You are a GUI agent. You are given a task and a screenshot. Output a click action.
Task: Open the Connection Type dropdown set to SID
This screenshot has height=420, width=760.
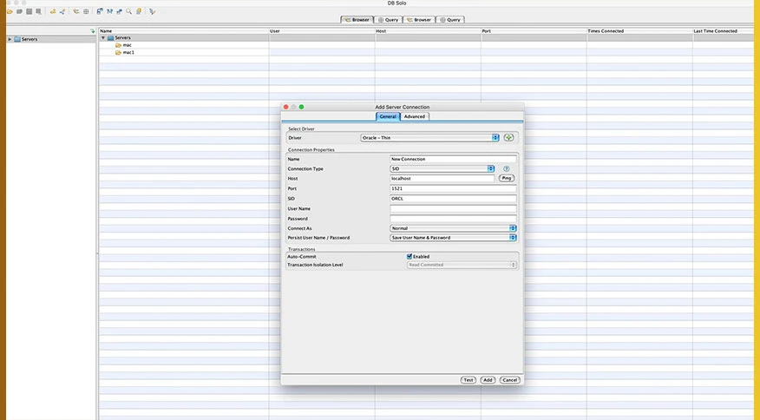point(442,168)
